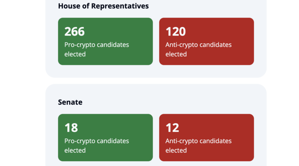This screenshot has height=166, width=299.
Task: Click the word "elected" in the 12 card
Action: click(x=176, y=150)
